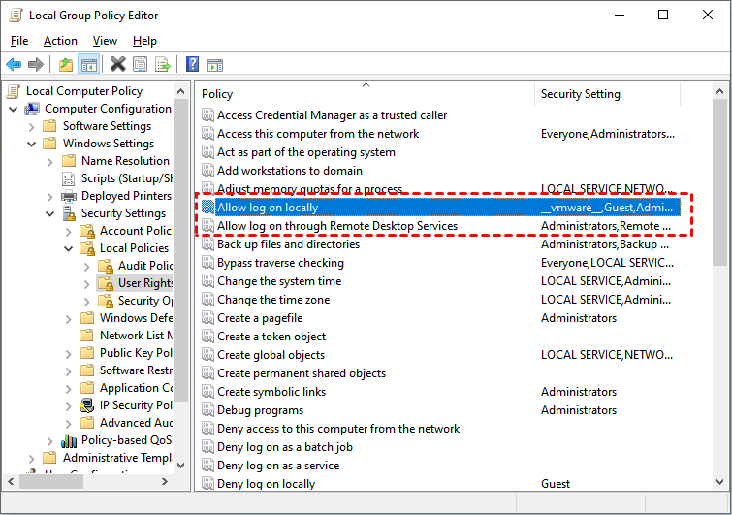Click the Back arrow toolbar icon

(x=14, y=64)
